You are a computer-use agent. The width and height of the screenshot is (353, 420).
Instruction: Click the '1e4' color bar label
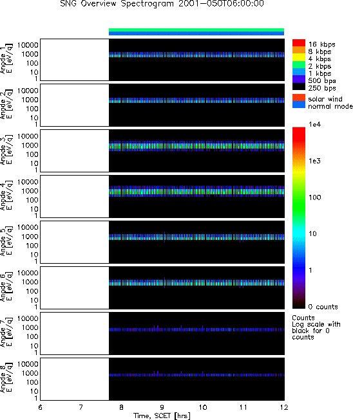[314, 124]
